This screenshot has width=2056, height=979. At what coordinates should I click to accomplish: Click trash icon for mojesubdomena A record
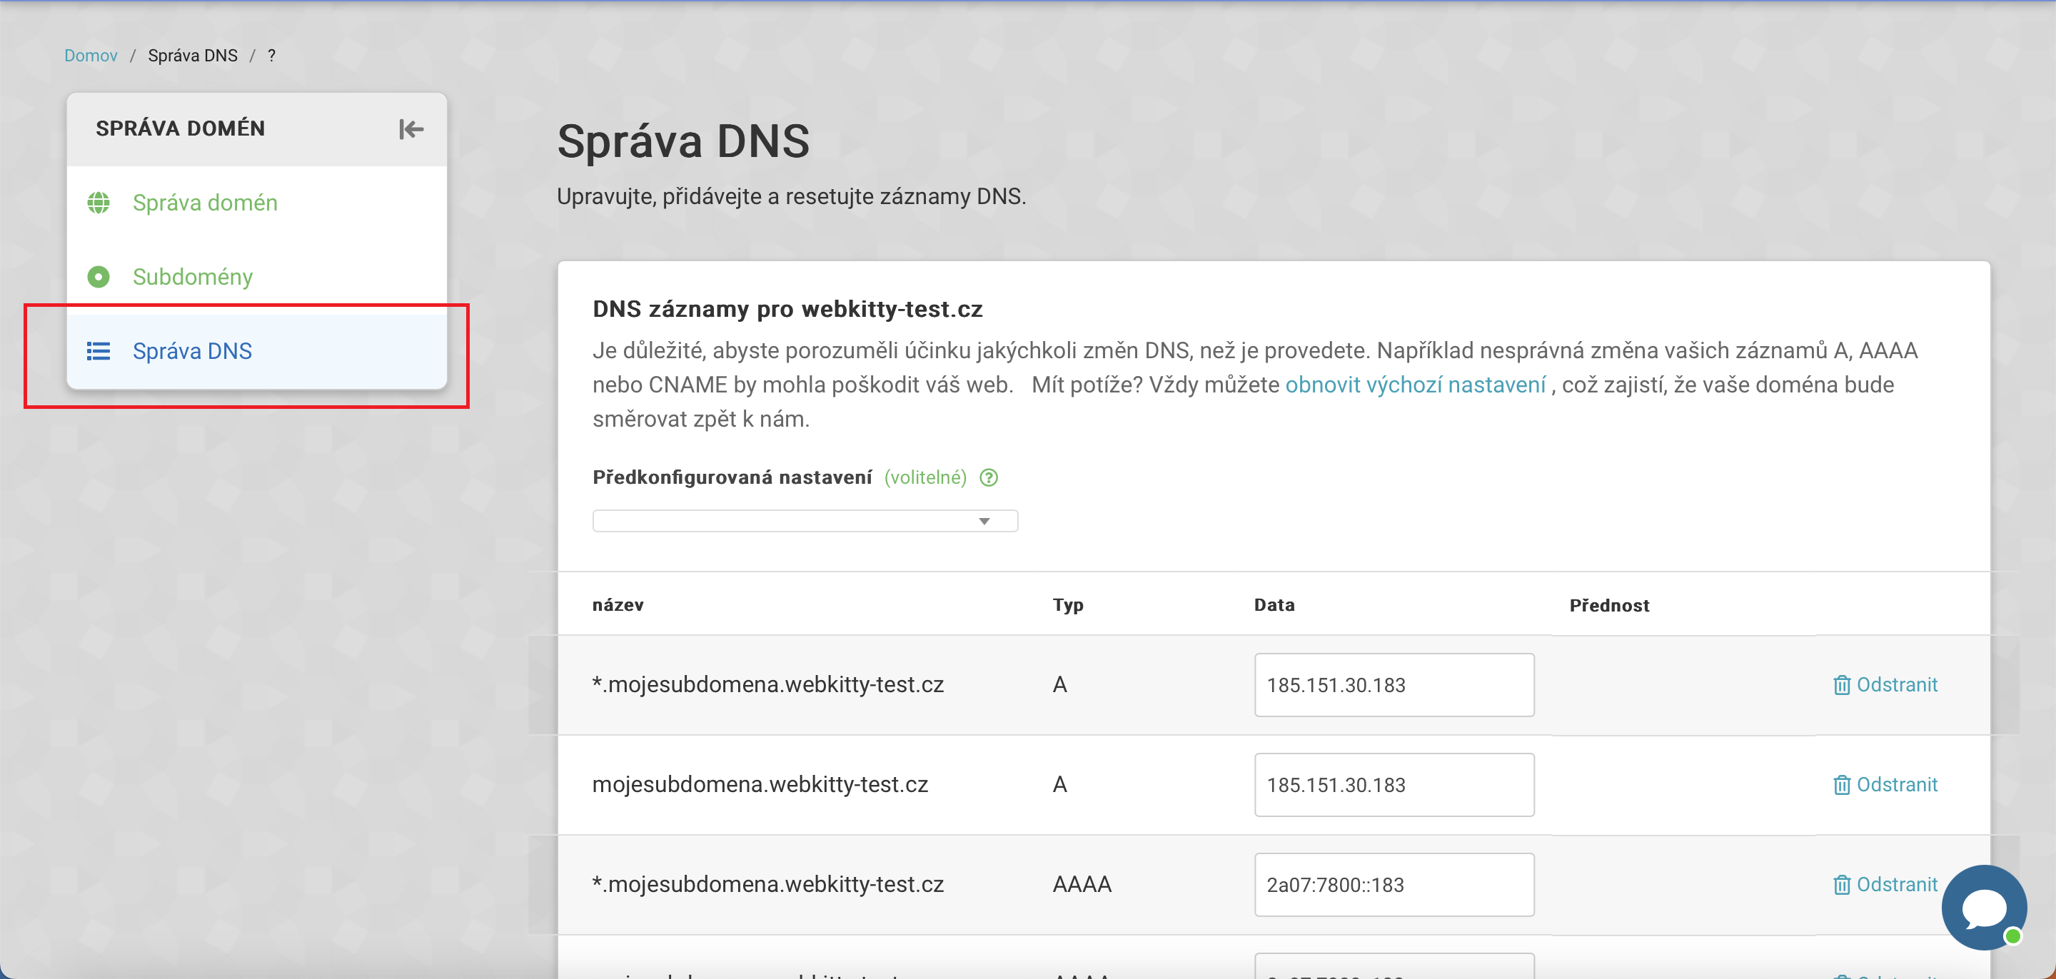tap(1841, 784)
